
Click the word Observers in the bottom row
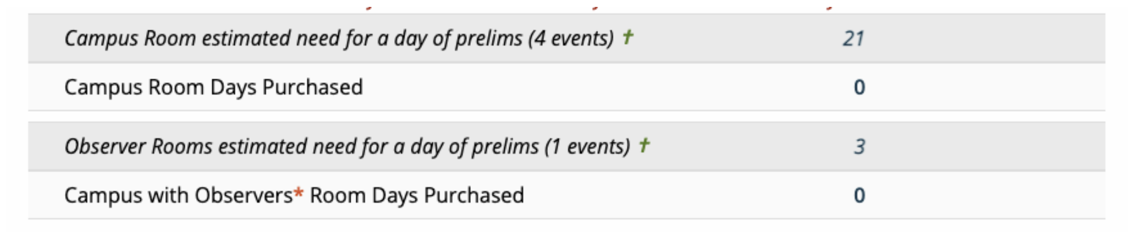(x=243, y=195)
